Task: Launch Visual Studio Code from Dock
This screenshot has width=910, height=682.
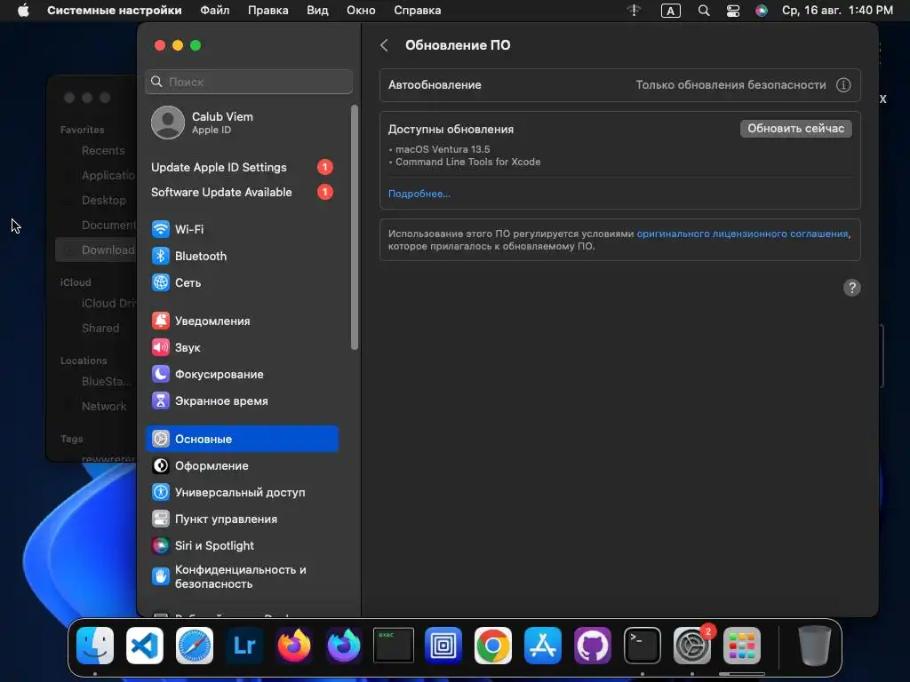Action: (x=145, y=646)
